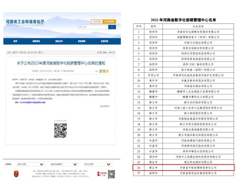Viewport: 247px width, 190px height.
Task: Expand the 省政府及省直部门 dropdown in the footer
Action: (x=64, y=164)
